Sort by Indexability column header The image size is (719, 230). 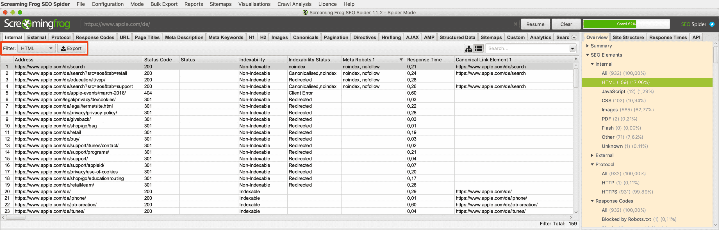coord(262,60)
